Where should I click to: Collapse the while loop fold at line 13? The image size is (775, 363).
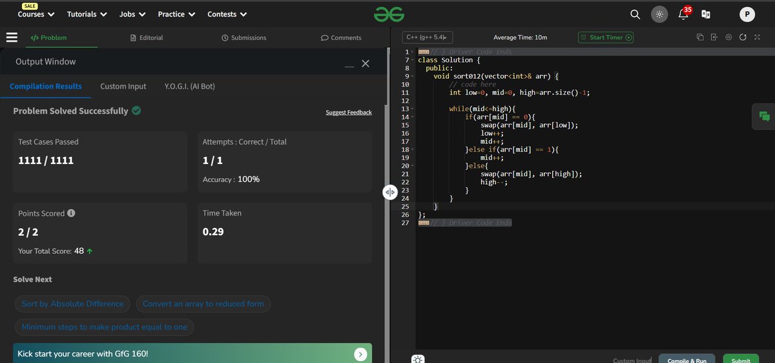[413, 109]
